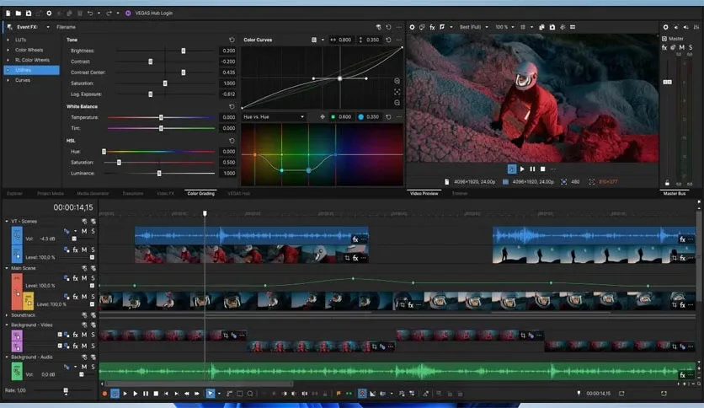
Task: Switch to the Trimmer tab
Action: 460,193
